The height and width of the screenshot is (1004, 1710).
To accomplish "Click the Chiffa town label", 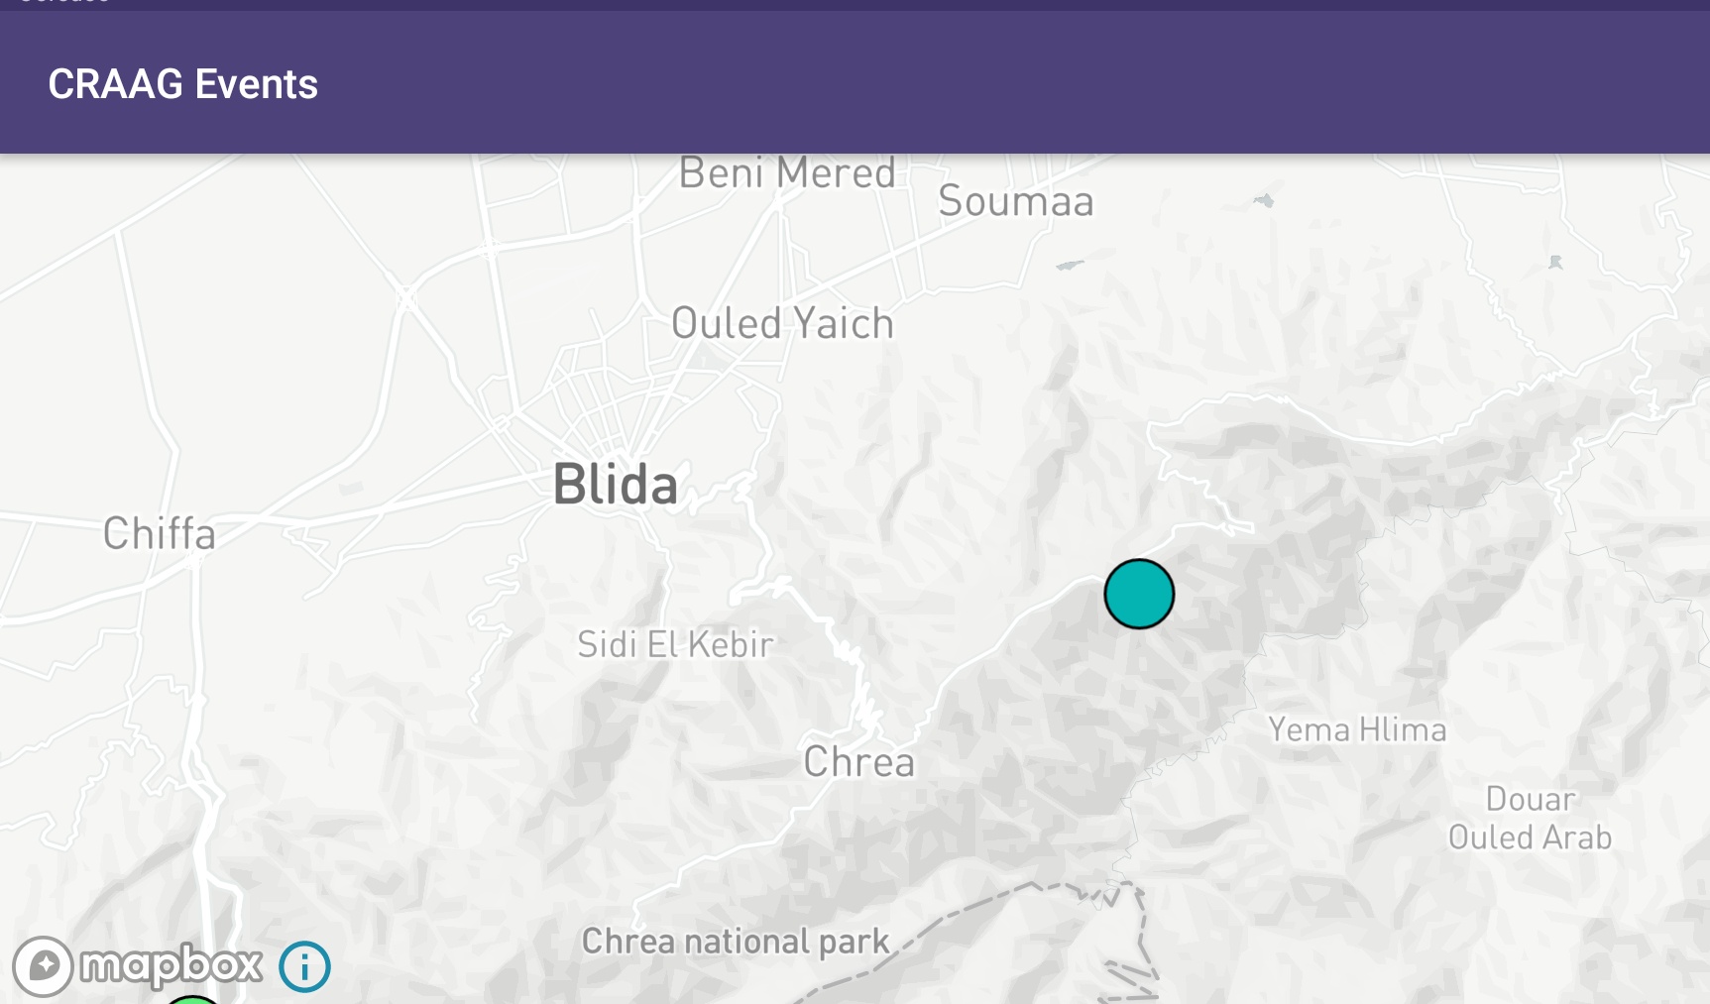I will tap(160, 533).
